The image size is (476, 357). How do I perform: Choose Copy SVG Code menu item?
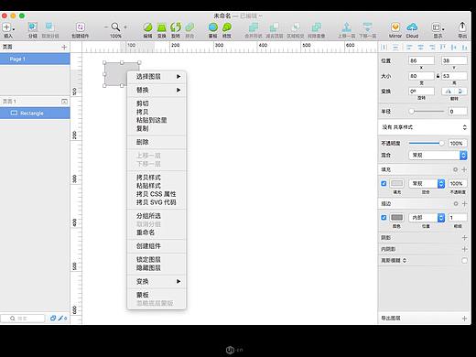pos(157,202)
